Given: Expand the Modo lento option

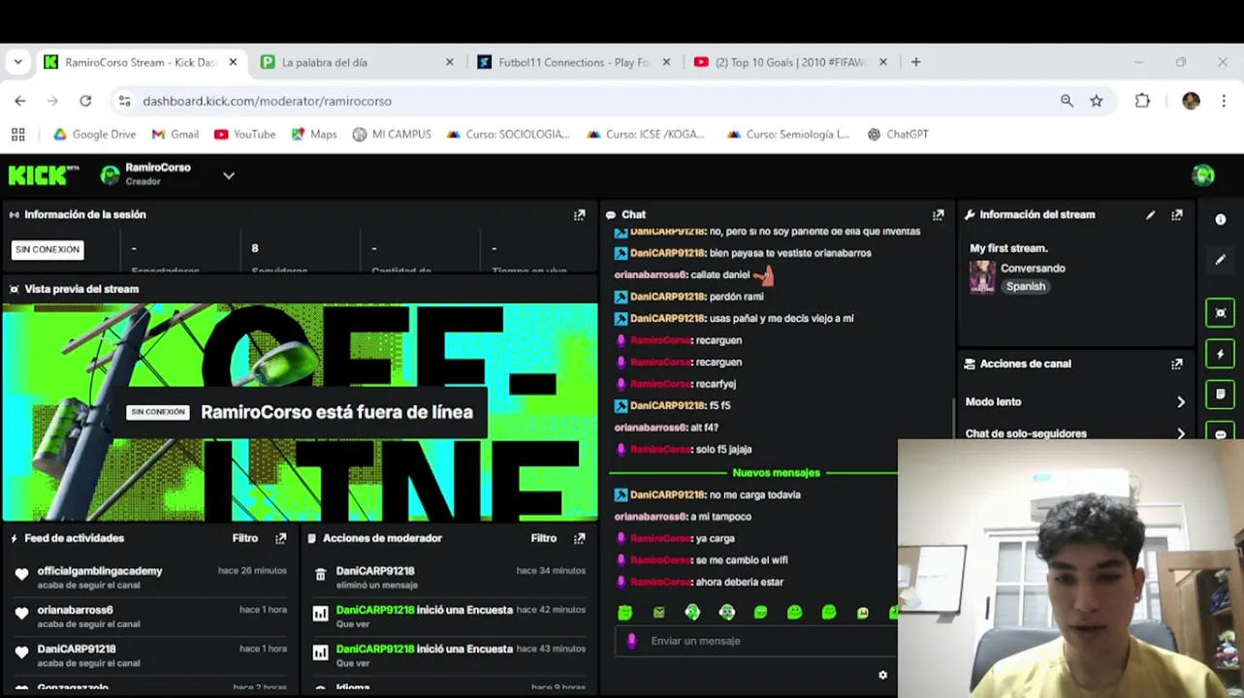Looking at the screenshot, I should point(1074,401).
